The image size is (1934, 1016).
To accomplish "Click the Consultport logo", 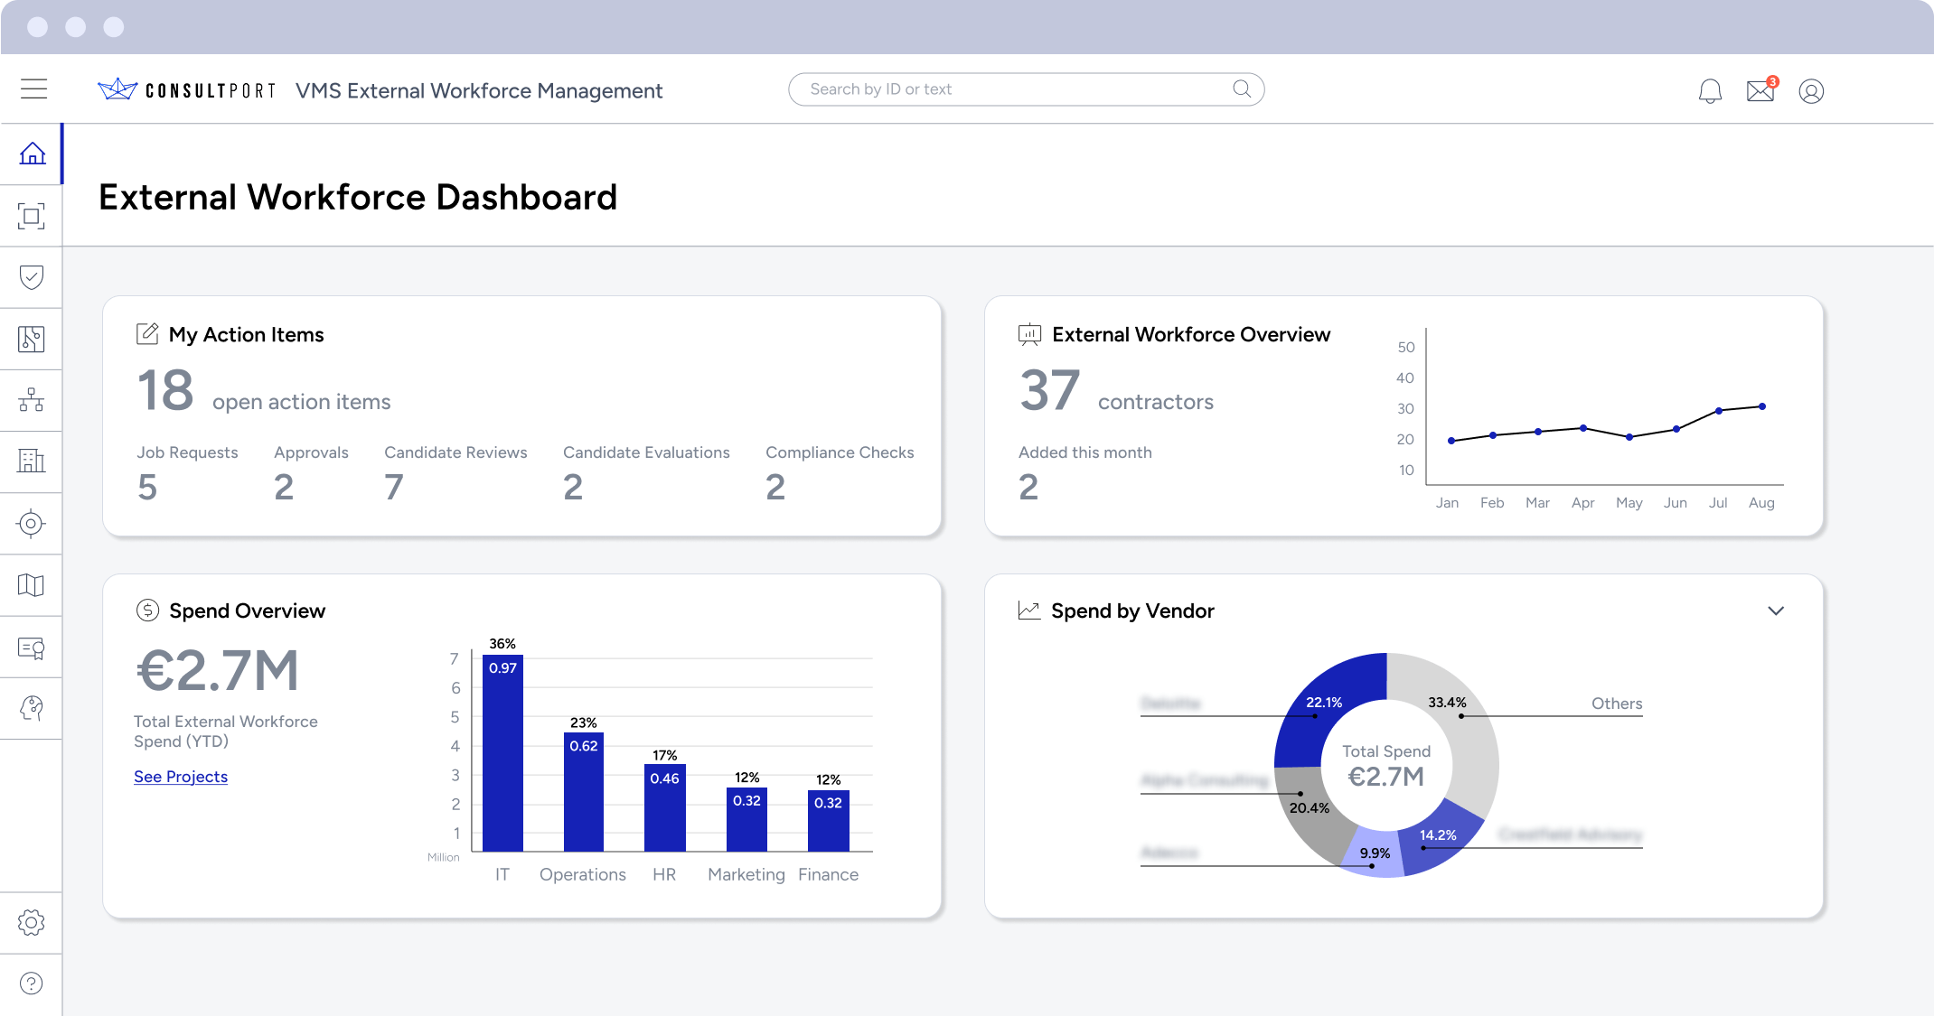I will click(x=185, y=89).
